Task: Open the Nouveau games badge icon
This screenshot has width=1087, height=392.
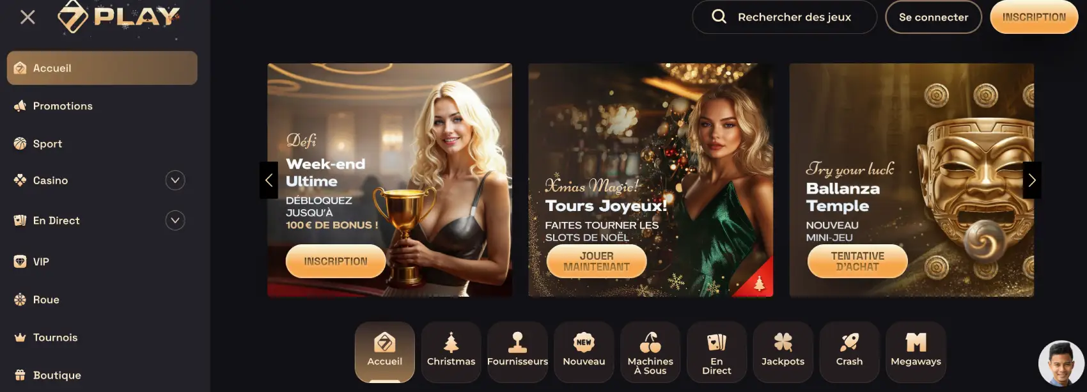Action: 584,343
